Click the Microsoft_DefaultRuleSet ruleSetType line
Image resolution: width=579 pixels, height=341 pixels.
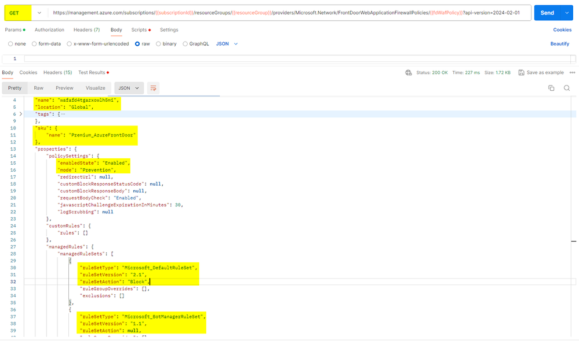coord(139,268)
